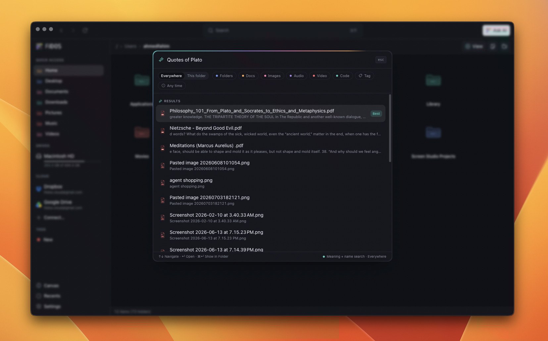Toggle the Video filter chip

[320, 76]
